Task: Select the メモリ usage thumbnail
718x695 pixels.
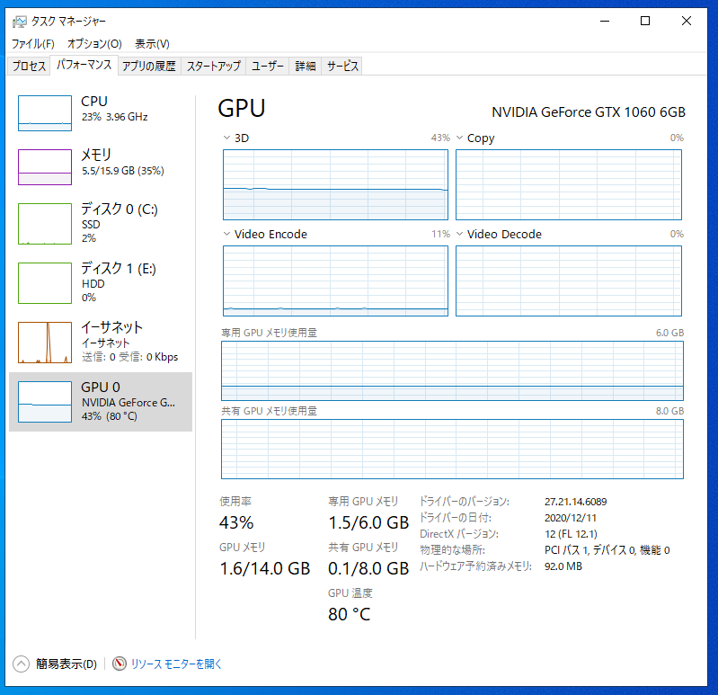Action: pos(45,167)
